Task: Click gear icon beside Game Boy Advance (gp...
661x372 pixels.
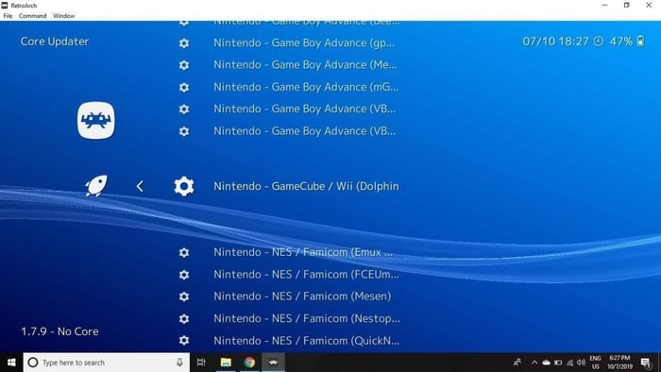Action: [184, 43]
